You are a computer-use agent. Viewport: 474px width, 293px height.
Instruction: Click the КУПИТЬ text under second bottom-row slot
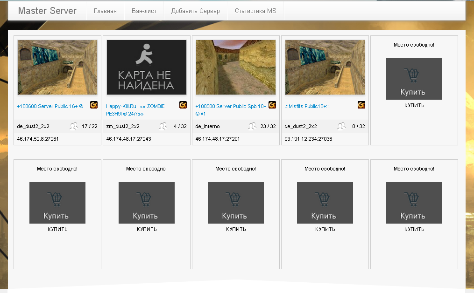tap(147, 229)
